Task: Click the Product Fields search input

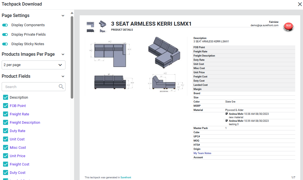Action: (31, 87)
